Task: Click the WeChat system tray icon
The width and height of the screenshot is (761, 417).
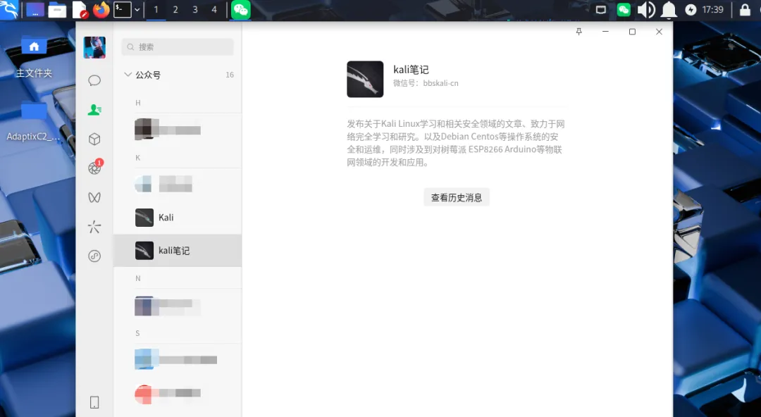Action: click(x=624, y=10)
